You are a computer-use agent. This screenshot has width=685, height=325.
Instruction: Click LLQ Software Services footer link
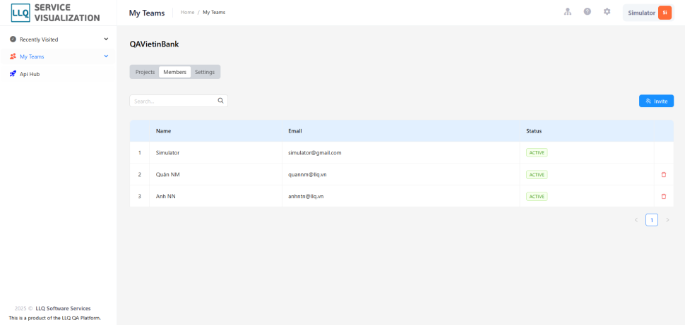[64, 308]
